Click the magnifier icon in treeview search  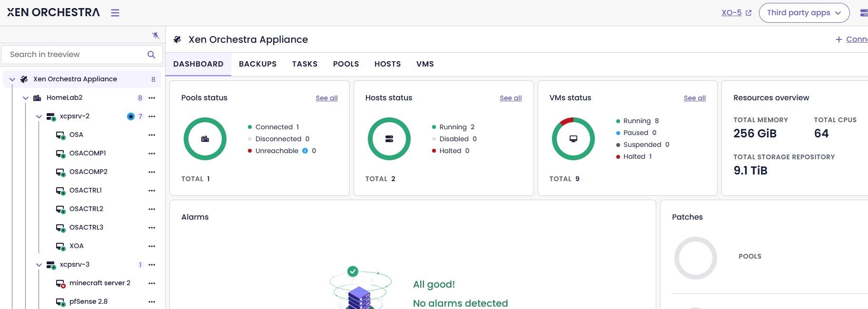click(x=151, y=55)
